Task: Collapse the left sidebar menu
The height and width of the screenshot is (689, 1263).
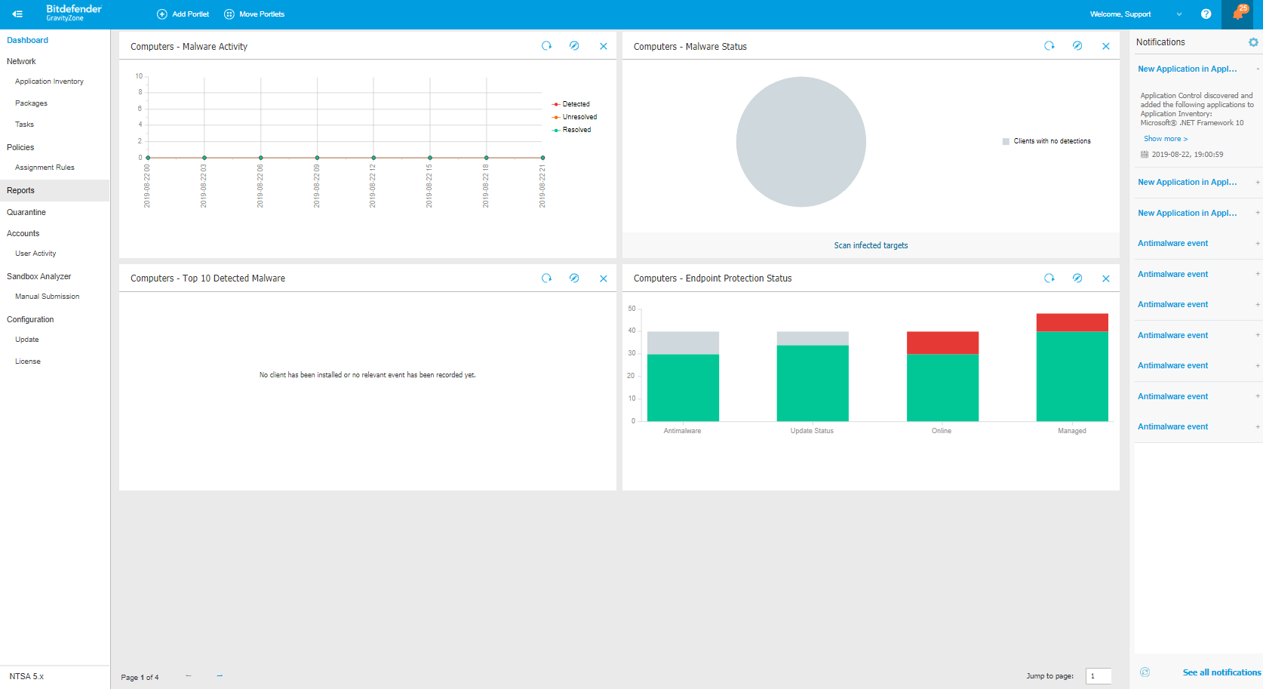Action: (17, 14)
